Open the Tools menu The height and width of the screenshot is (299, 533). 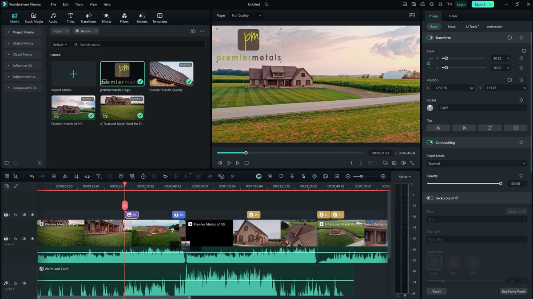79,4
